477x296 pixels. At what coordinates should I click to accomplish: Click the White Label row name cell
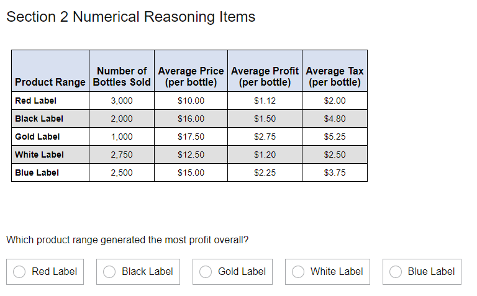(39, 155)
